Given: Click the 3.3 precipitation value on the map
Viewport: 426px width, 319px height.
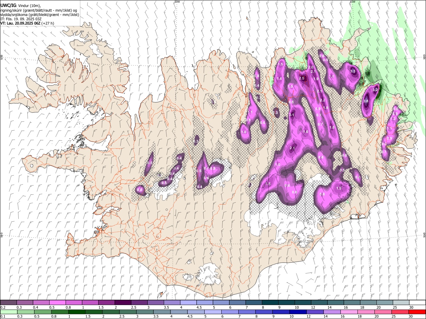Looking at the screenshot, I should [x=353, y=71].
